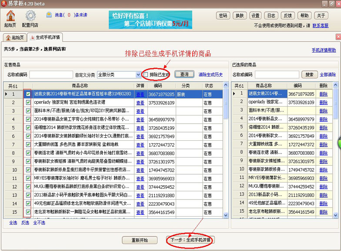
Task: Click the 查询 query button
Action: tap(184, 75)
